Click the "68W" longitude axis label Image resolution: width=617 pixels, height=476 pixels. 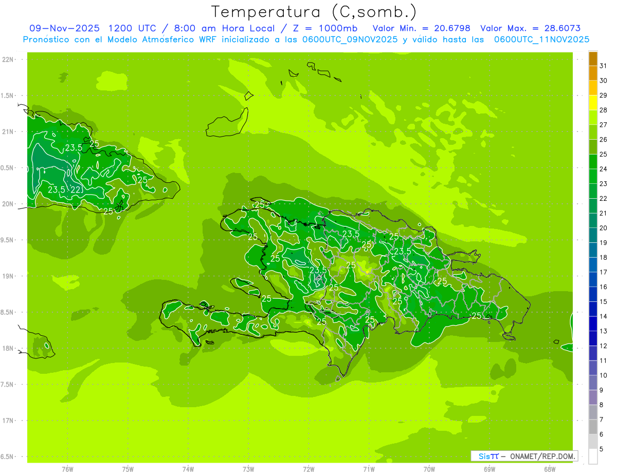[550, 469]
